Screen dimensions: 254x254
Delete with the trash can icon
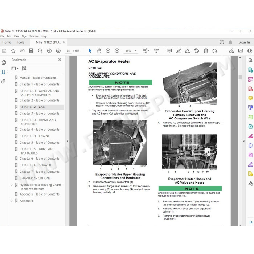(206, 51)
